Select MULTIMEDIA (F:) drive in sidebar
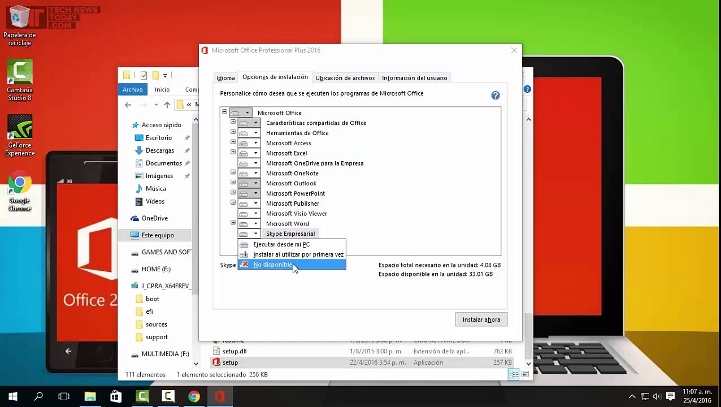The width and height of the screenshot is (721, 407). pyautogui.click(x=165, y=354)
